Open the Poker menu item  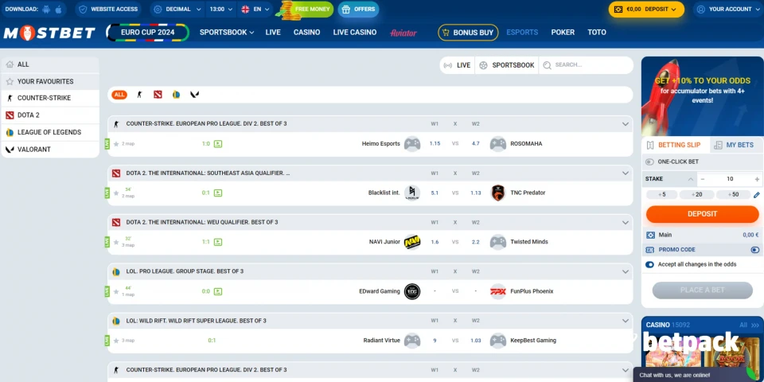tap(563, 33)
